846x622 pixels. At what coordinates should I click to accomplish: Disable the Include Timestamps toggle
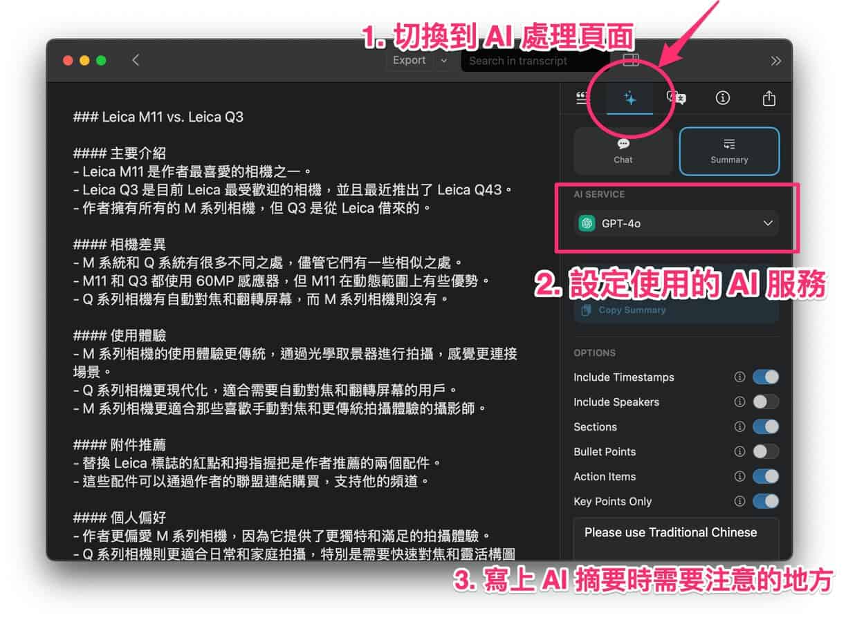click(x=765, y=377)
